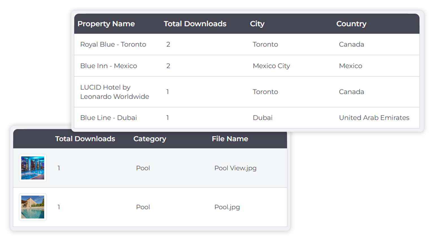Click Mexico City in the city column
Screen dimensions: 432x241
[x=271, y=66]
